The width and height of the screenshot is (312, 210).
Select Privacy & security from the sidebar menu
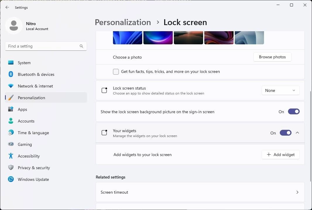point(34,168)
